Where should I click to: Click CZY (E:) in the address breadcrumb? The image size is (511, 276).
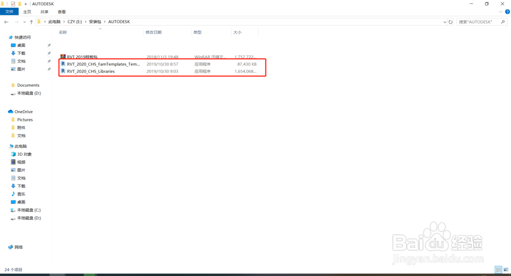pos(75,22)
